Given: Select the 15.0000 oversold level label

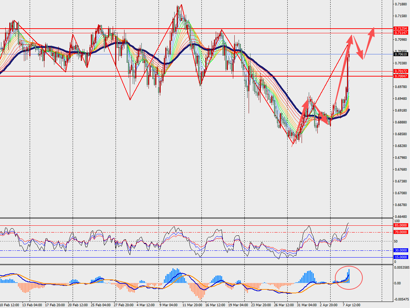Looking at the screenshot, I should [401, 257].
